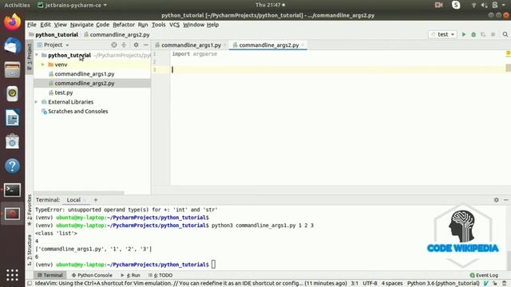Screen dimensions: 511x287
Task: Open Rhythmbox from the dock
Action: pos(13,94)
